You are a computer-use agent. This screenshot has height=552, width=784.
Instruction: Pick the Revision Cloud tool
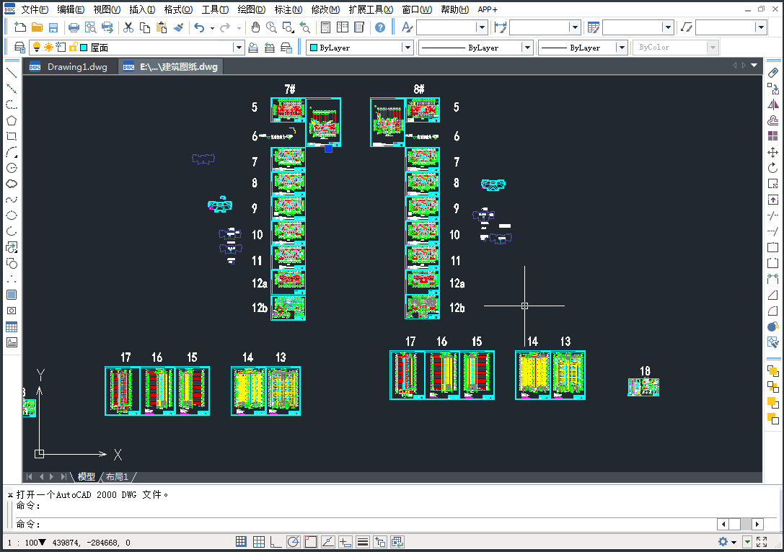pos(12,184)
